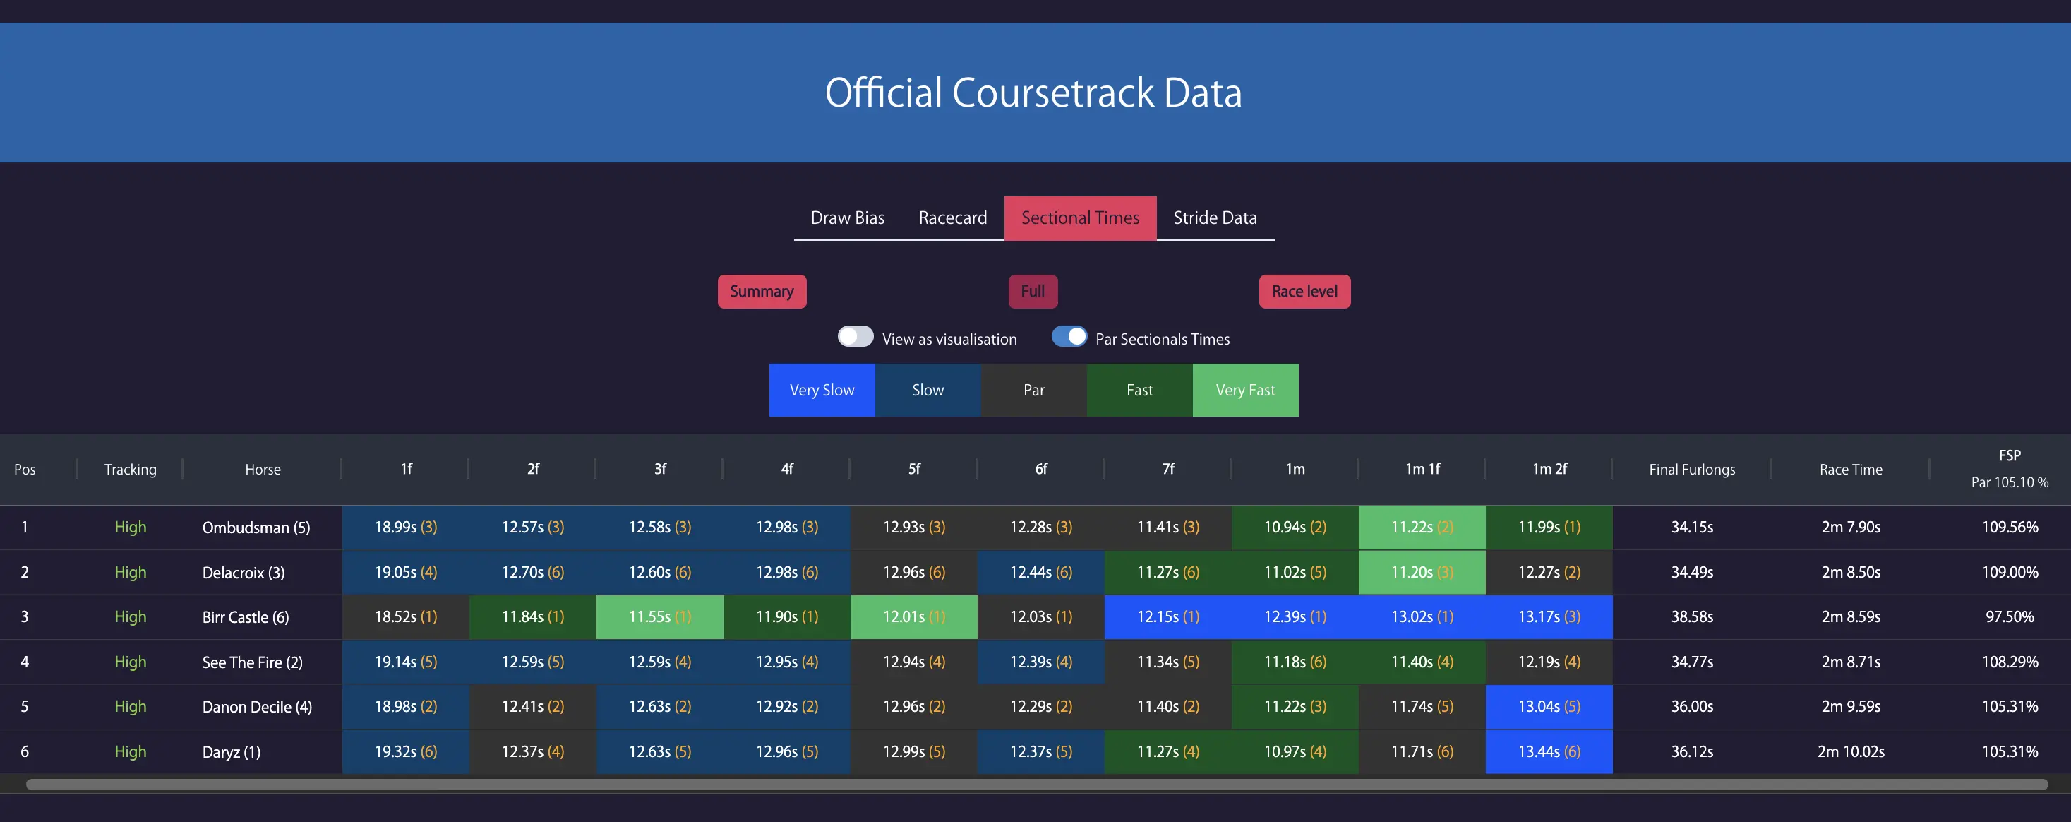Viewport: 2071px width, 822px height.
Task: Click the Par legend swatch
Action: point(1033,390)
